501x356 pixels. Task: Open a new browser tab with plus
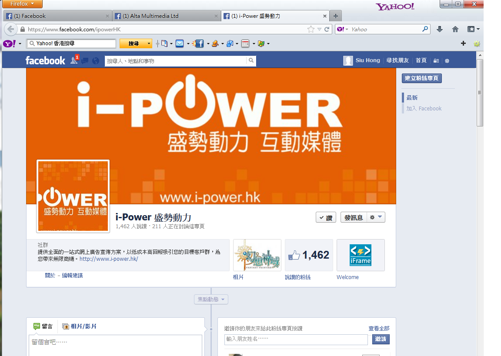335,16
